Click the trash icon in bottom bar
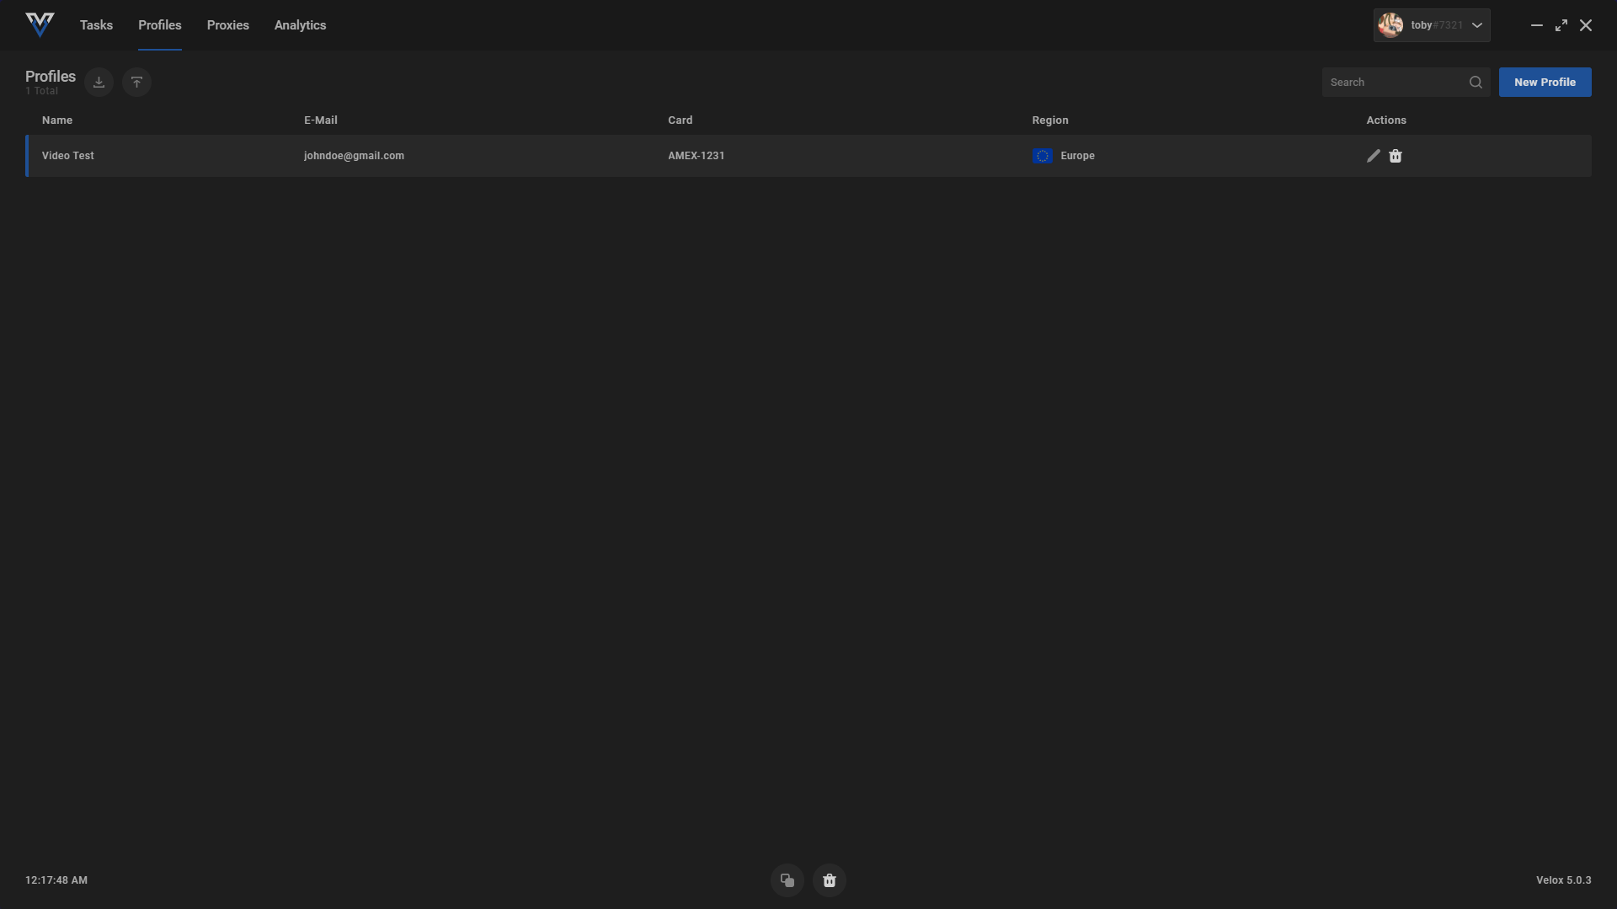The height and width of the screenshot is (909, 1617). (x=830, y=880)
